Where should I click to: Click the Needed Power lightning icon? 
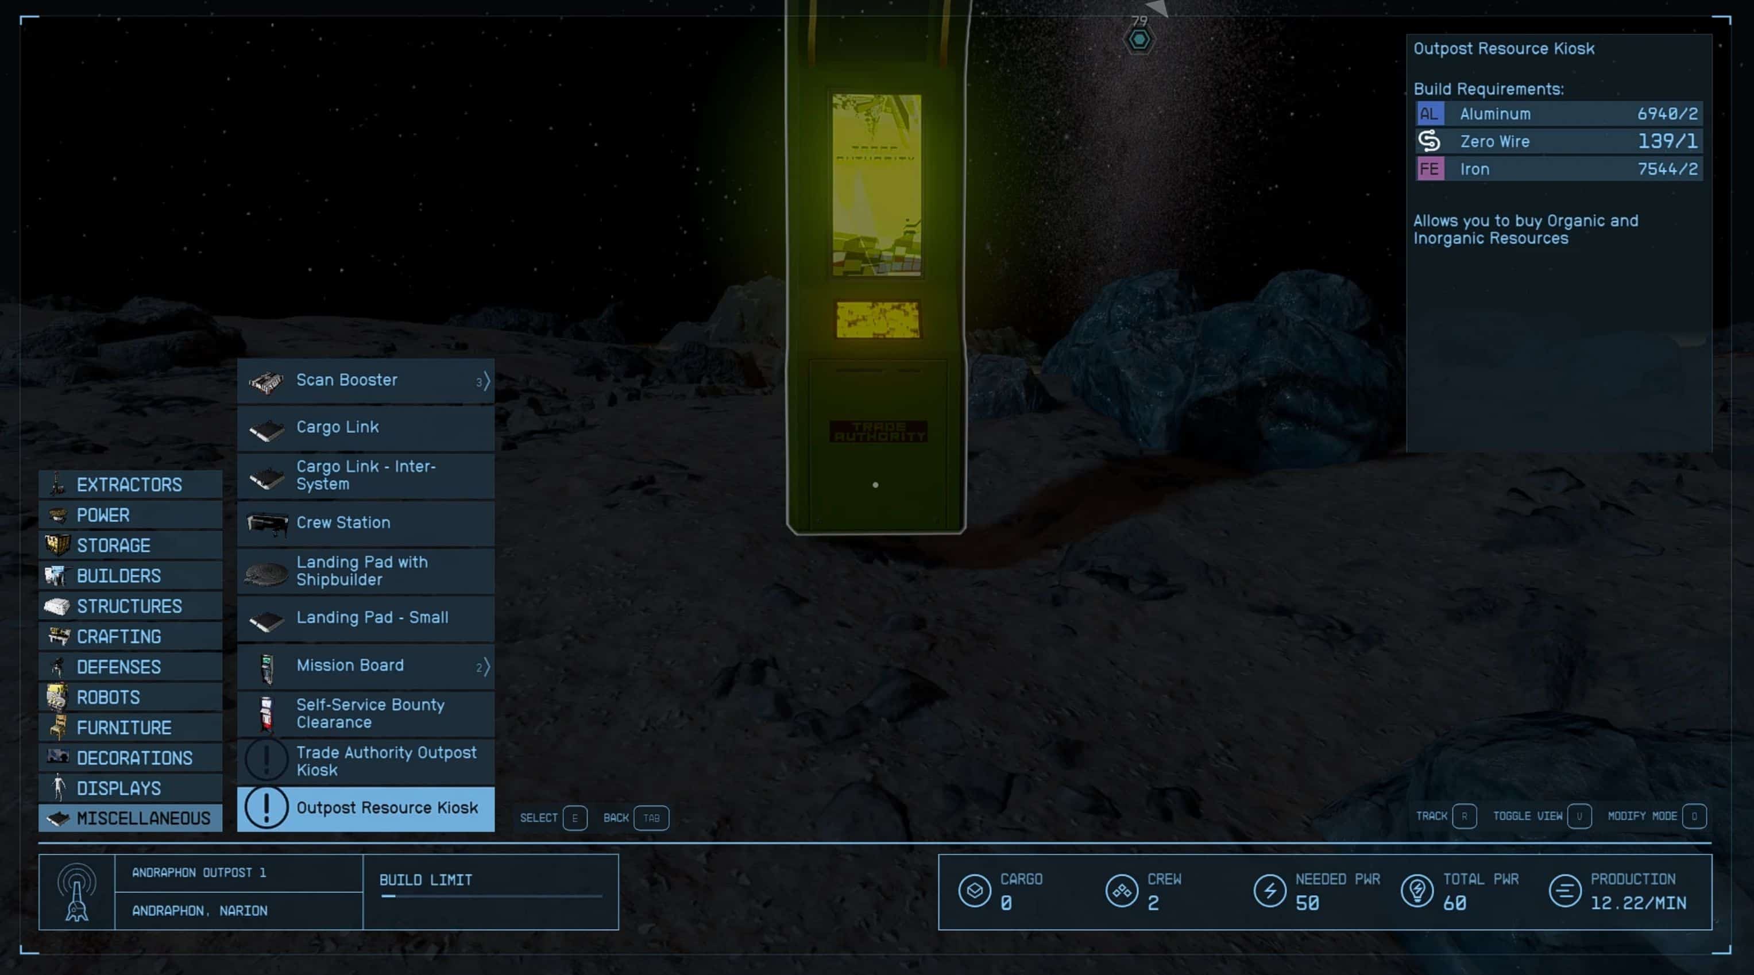(x=1270, y=891)
